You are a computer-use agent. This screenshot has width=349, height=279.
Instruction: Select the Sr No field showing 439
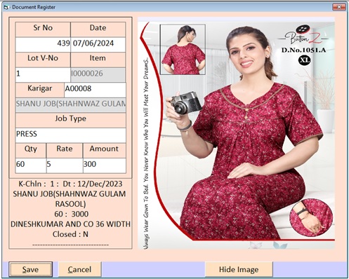click(x=43, y=44)
